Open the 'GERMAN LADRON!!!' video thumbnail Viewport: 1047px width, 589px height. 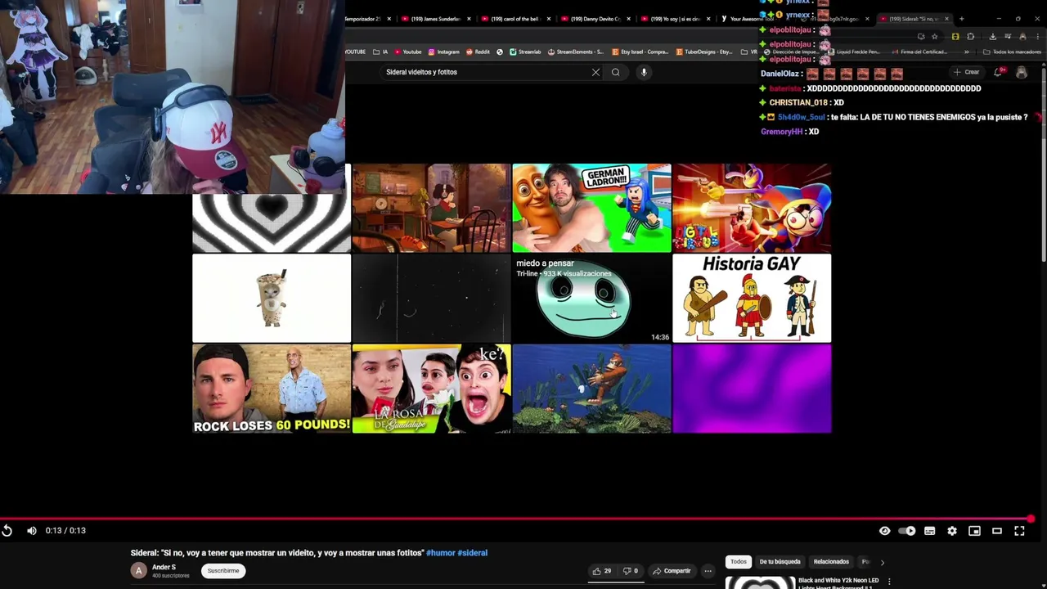(x=591, y=209)
